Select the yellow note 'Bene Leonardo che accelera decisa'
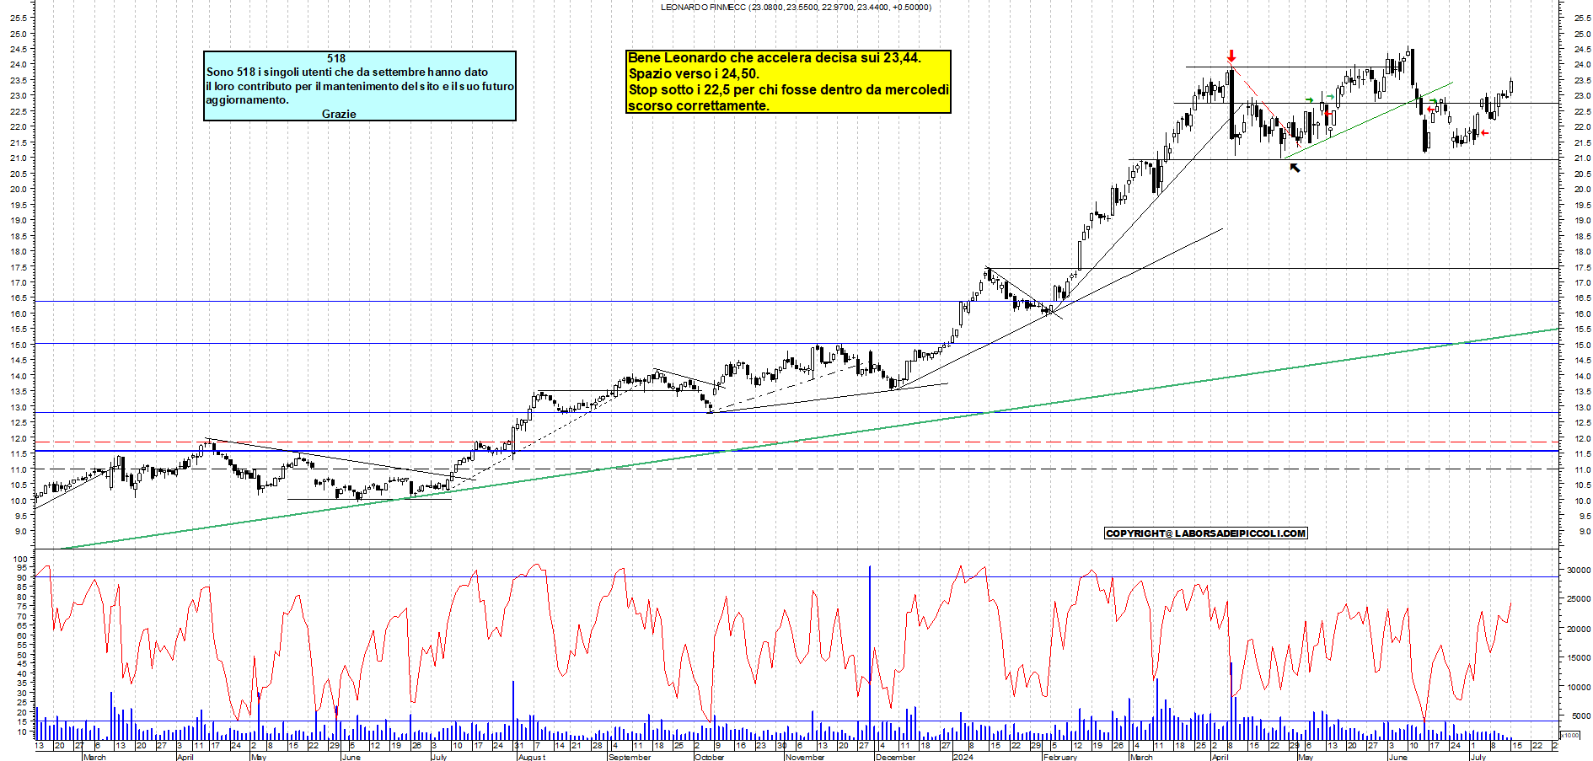This screenshot has height=761, width=1593. (x=788, y=81)
